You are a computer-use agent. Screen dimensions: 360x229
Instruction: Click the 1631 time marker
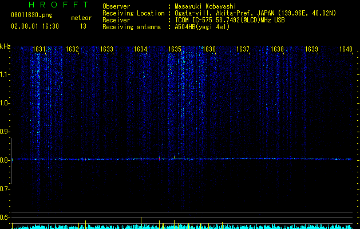click(x=39, y=49)
